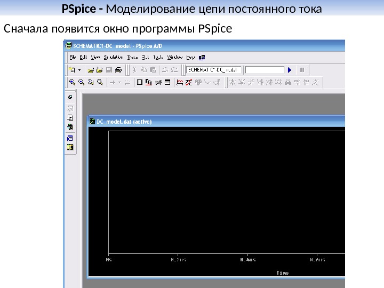
Task: Click the Time axis title
Action: 282,273
